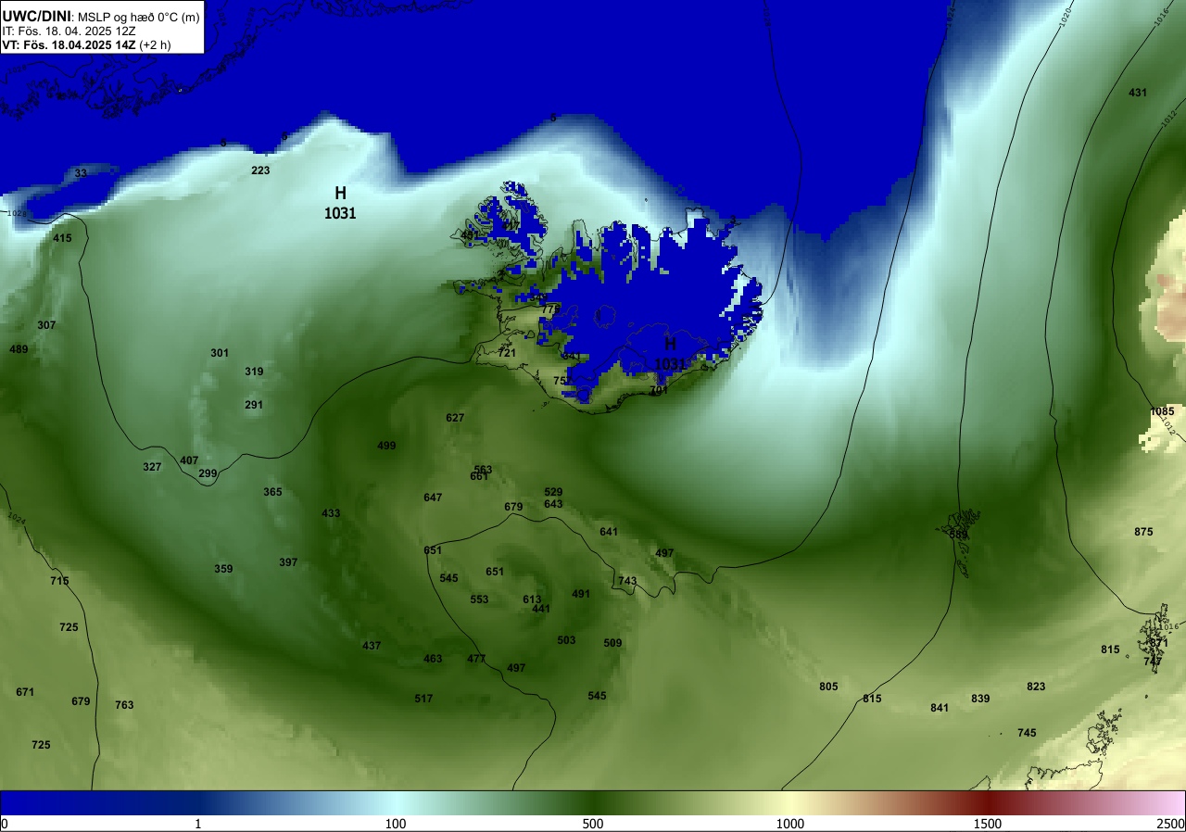Click the H 1031 marker over Iceland

click(670, 353)
